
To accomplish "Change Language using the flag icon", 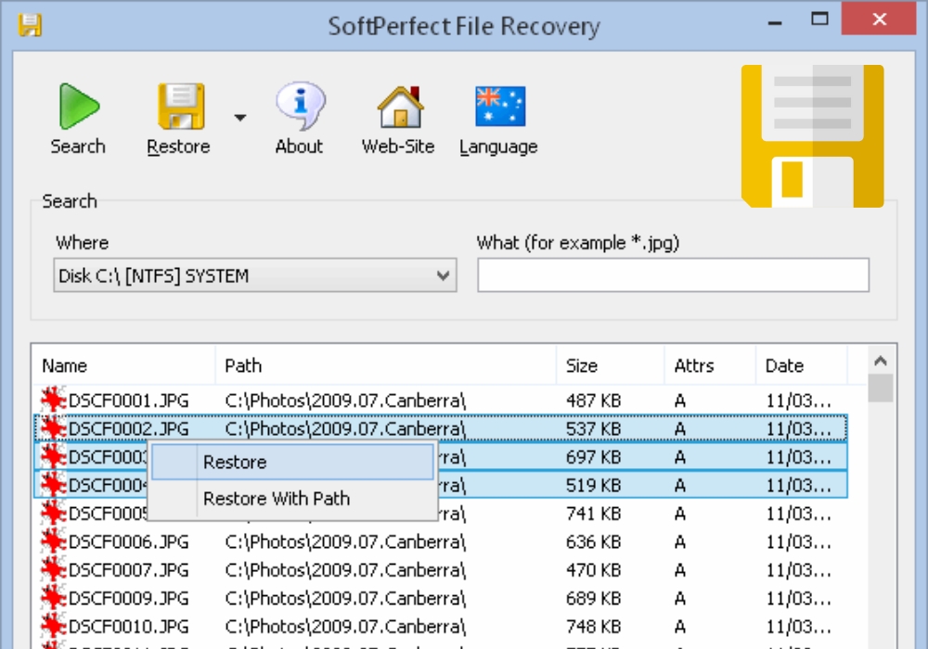I will pos(500,107).
